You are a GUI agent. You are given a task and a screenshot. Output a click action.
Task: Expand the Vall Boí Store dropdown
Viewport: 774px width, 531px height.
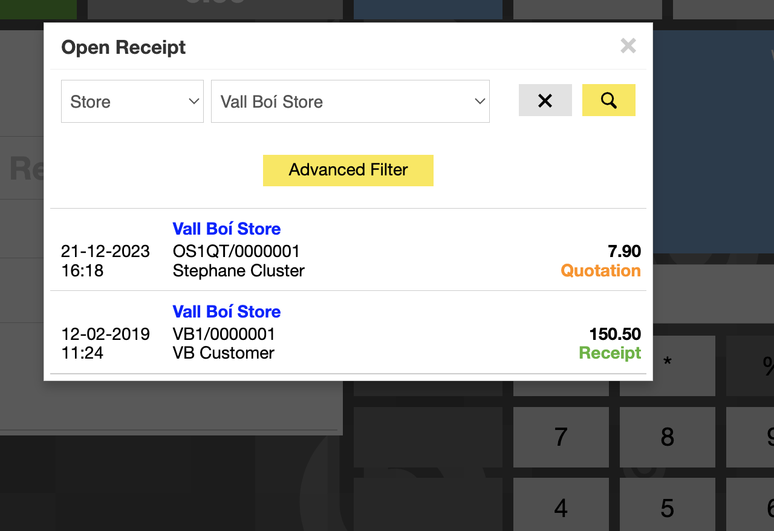click(350, 102)
